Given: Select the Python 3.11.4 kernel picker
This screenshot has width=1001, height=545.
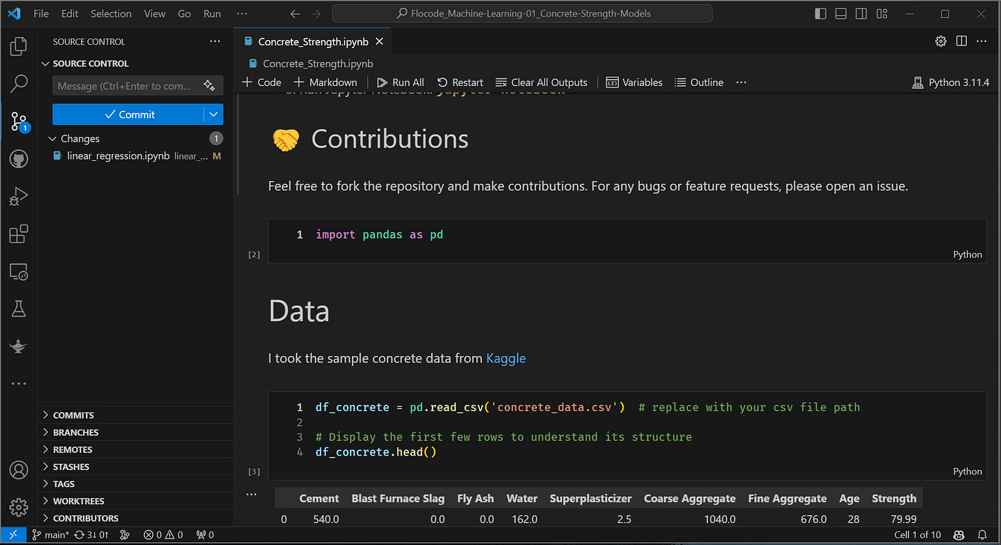Looking at the screenshot, I should pyautogui.click(x=951, y=82).
